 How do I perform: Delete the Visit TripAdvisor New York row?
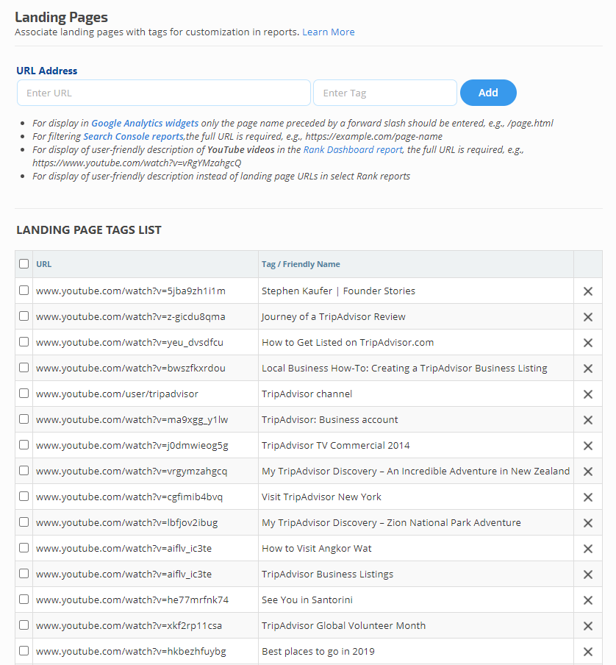[x=588, y=497]
